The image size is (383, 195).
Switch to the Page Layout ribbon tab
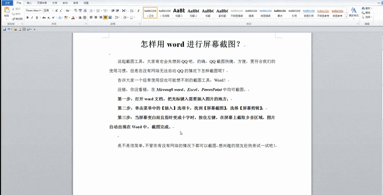pyautogui.click(x=42, y=3)
